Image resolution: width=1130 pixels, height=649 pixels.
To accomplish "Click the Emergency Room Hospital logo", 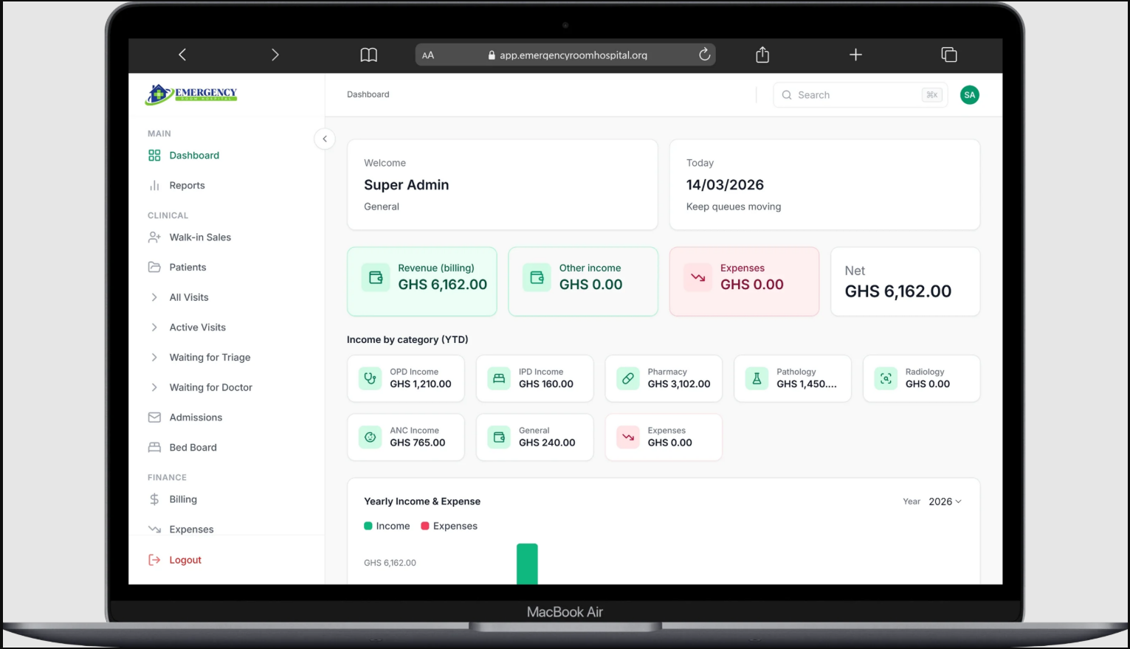I will (192, 94).
